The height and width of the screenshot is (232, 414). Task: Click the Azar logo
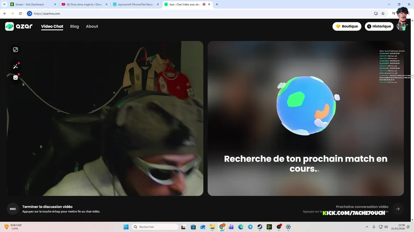pyautogui.click(x=19, y=26)
